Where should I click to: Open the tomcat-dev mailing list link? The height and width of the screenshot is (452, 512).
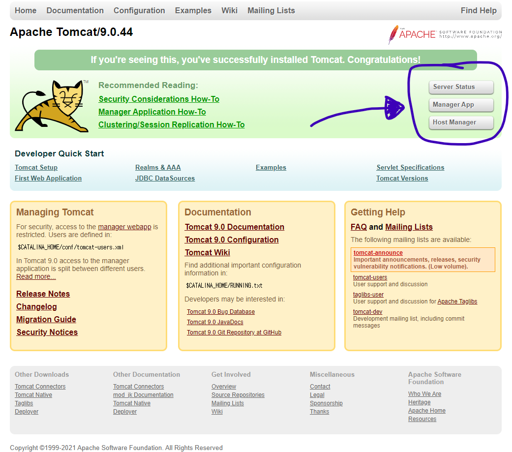[x=367, y=311]
